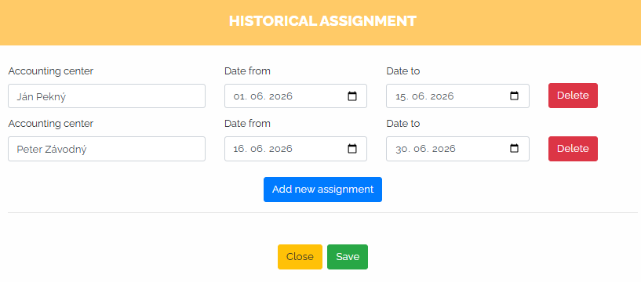Add a new assignment

(x=323, y=190)
